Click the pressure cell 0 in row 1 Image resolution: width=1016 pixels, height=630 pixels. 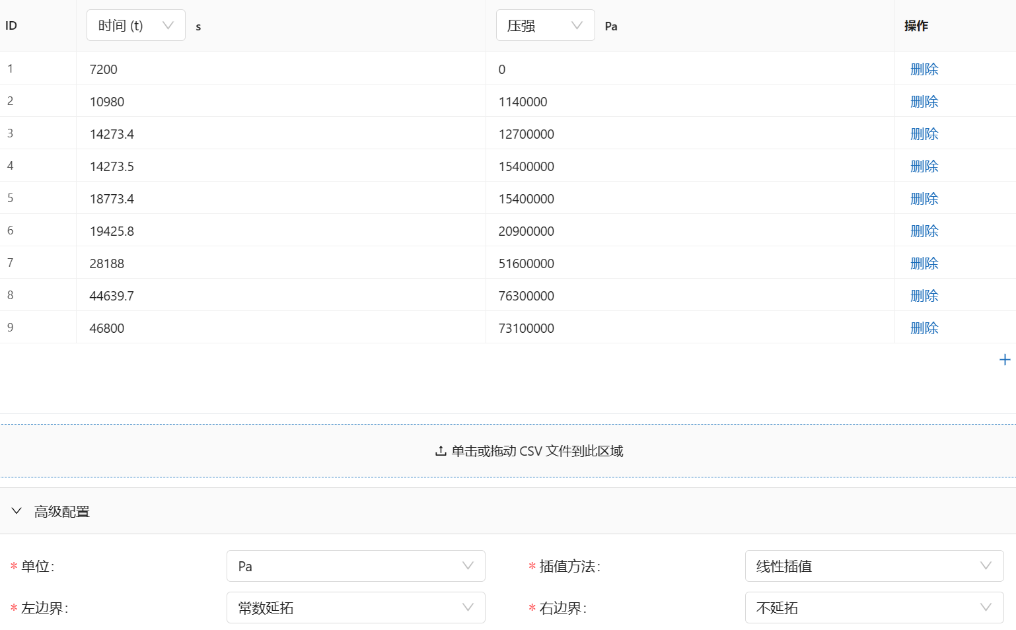[x=690, y=69]
